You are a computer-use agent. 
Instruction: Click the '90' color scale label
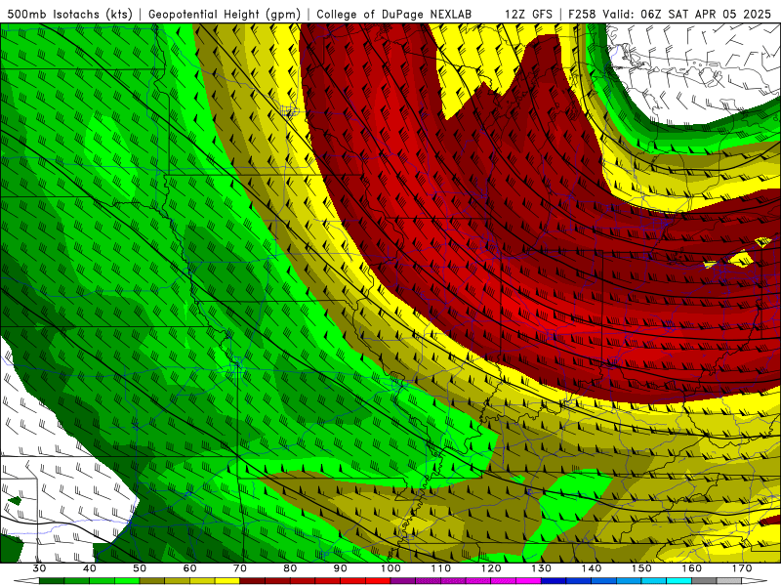[340, 568]
